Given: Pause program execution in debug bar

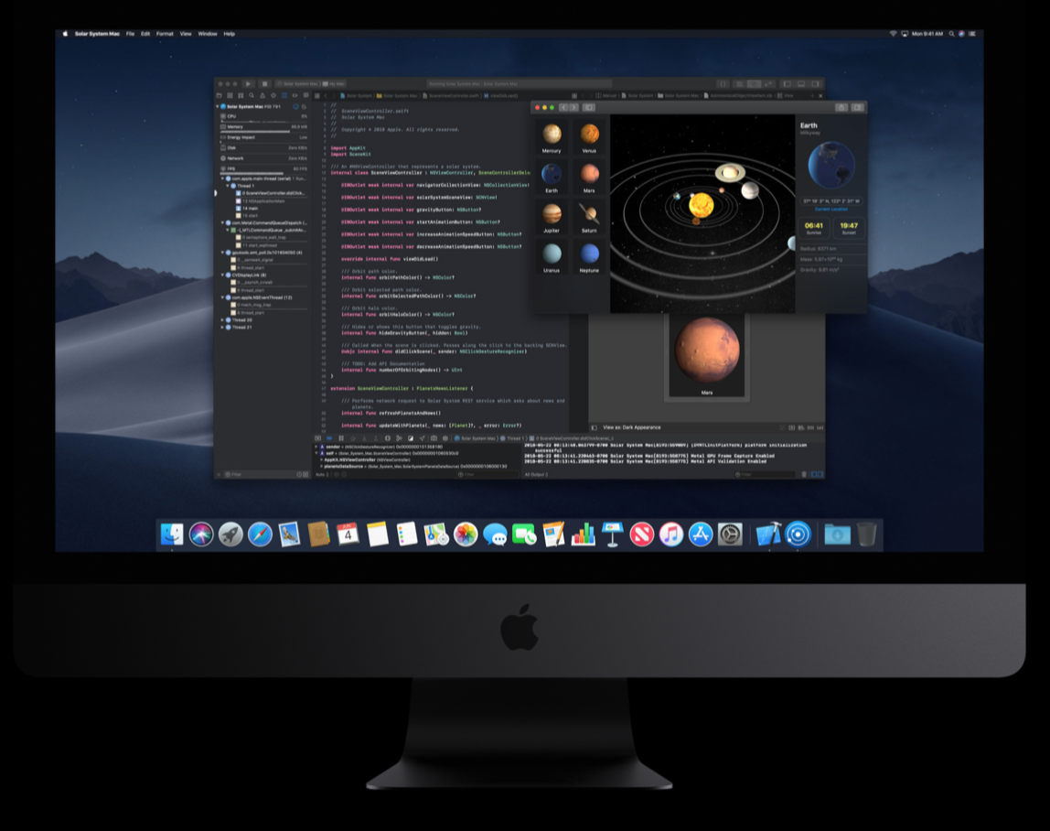Looking at the screenshot, I should (x=341, y=438).
